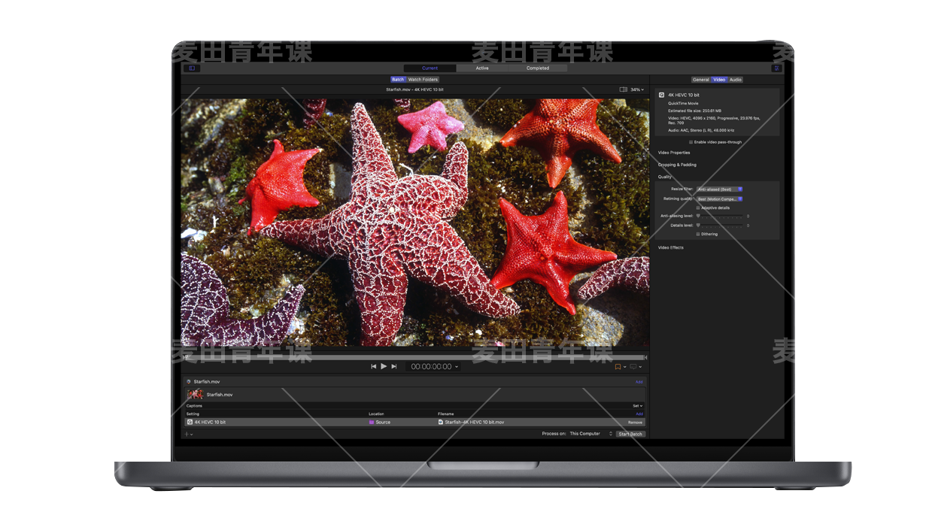Click the captions display icon
This screenshot has height=512, width=926.
click(x=633, y=367)
